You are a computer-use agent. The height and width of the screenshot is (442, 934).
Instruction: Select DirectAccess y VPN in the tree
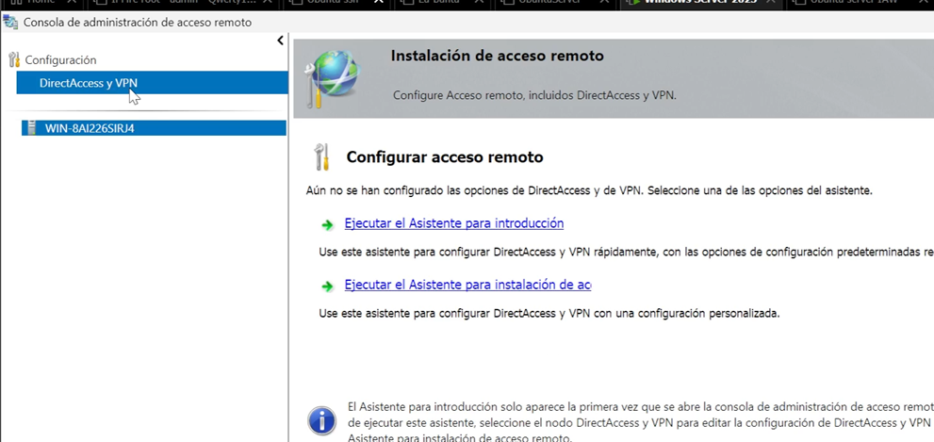coord(89,83)
